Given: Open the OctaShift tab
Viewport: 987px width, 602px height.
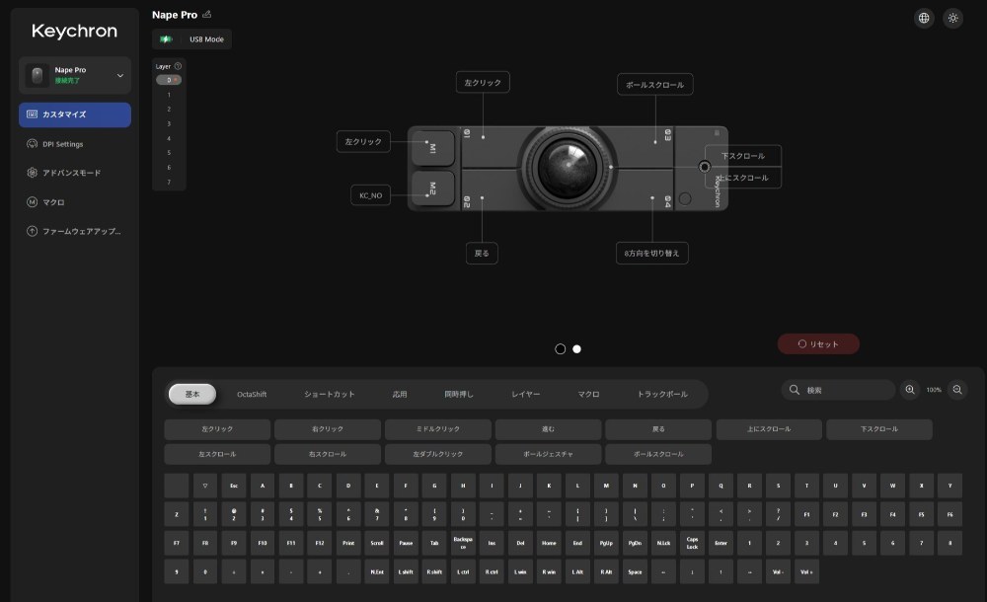Looking at the screenshot, I should click(x=252, y=394).
